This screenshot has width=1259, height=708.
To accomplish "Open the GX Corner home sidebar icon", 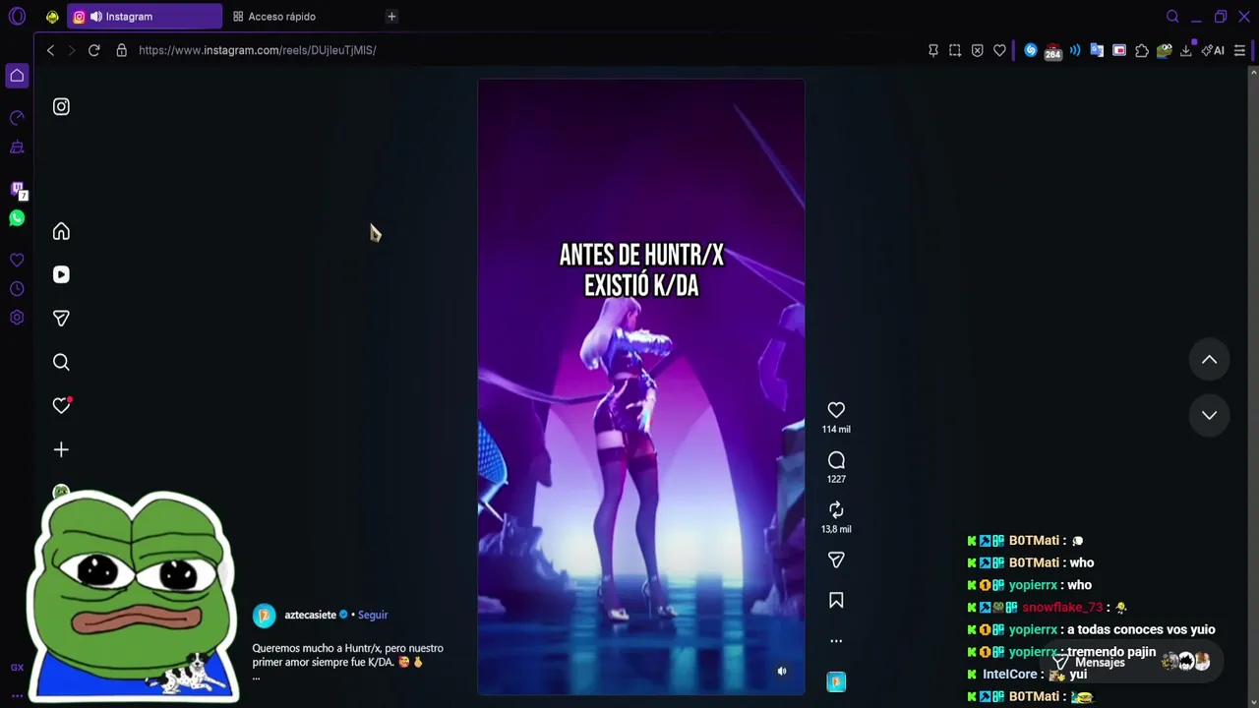I will 17,76.
